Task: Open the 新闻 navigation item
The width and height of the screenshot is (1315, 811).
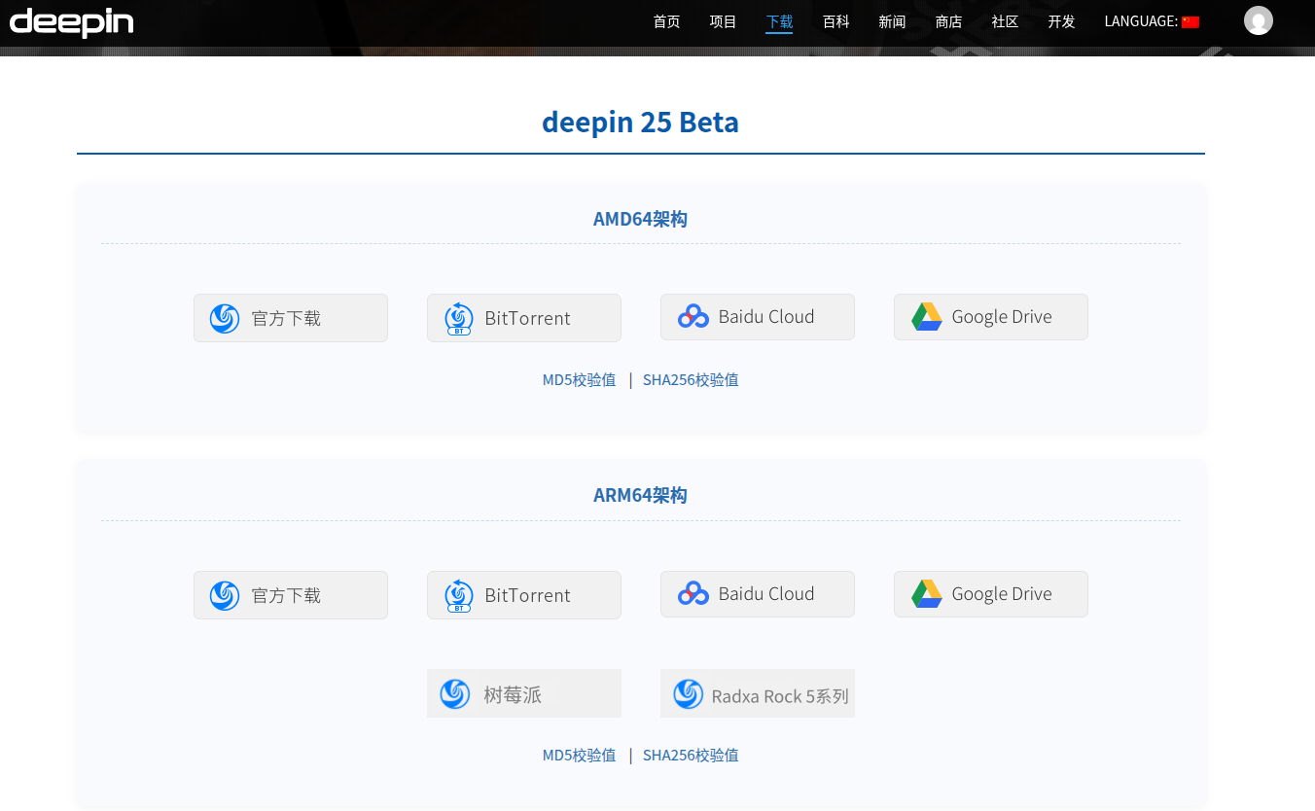Action: pos(892,21)
